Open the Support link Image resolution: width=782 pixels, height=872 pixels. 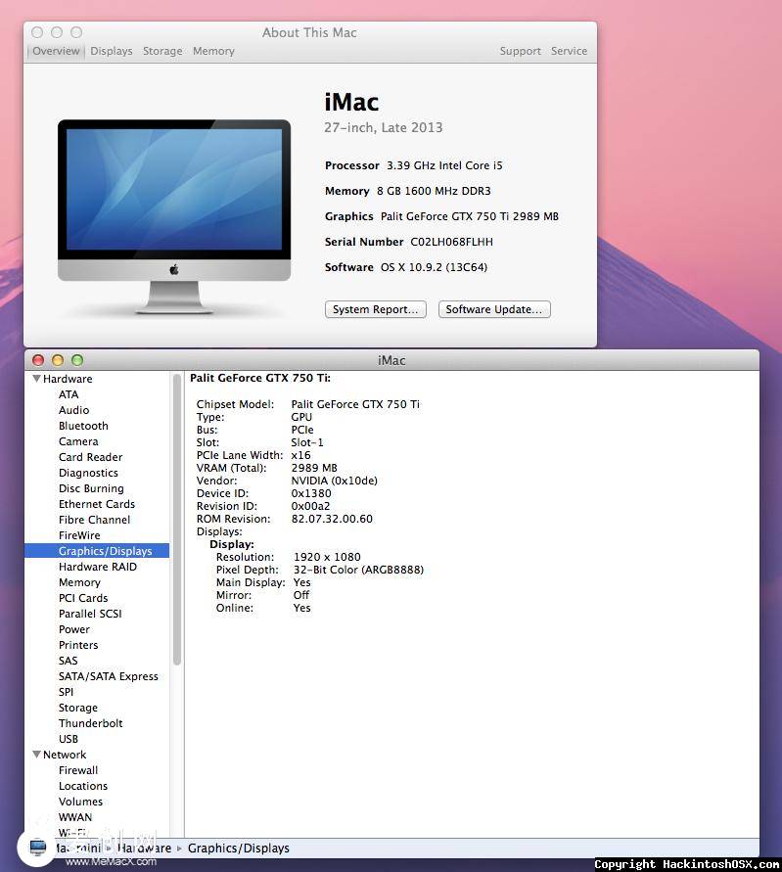click(x=520, y=51)
